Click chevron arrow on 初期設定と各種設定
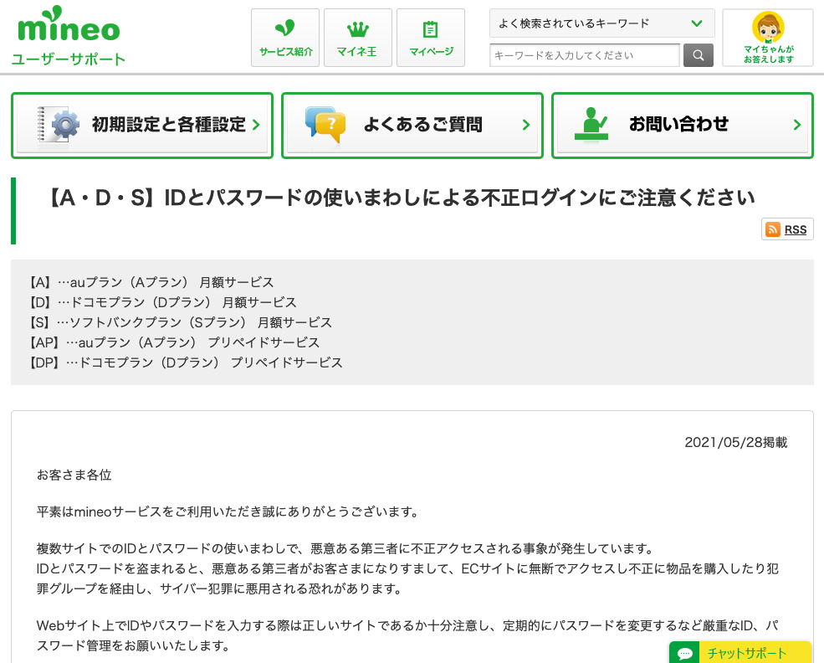The height and width of the screenshot is (663, 824). [x=257, y=125]
